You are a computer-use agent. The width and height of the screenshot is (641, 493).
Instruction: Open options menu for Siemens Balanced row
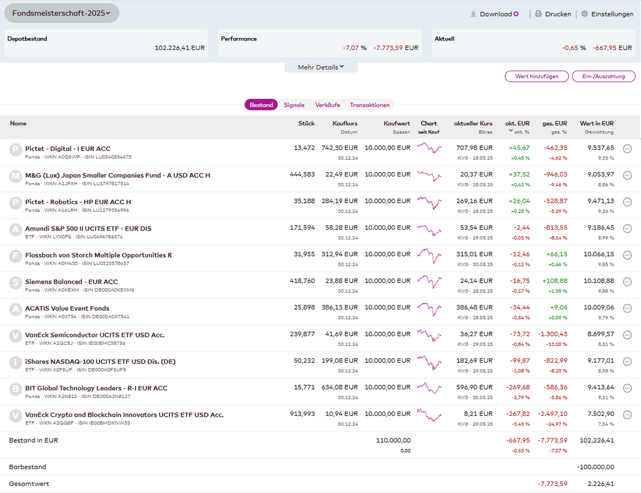pos(627,282)
